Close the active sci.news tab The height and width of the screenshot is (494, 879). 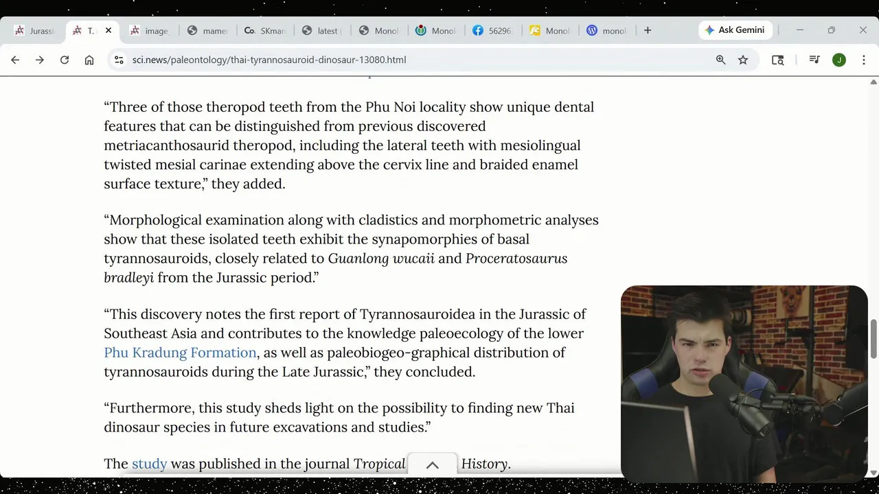point(108,30)
